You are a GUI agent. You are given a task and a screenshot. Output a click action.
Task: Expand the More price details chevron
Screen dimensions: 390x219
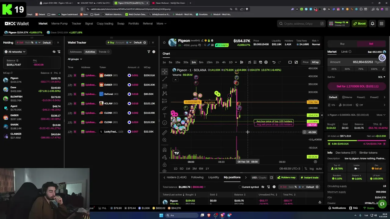tap(381, 115)
